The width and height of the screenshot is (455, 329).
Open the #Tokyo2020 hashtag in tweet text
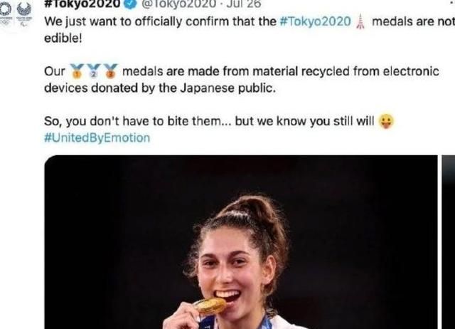[315, 21]
